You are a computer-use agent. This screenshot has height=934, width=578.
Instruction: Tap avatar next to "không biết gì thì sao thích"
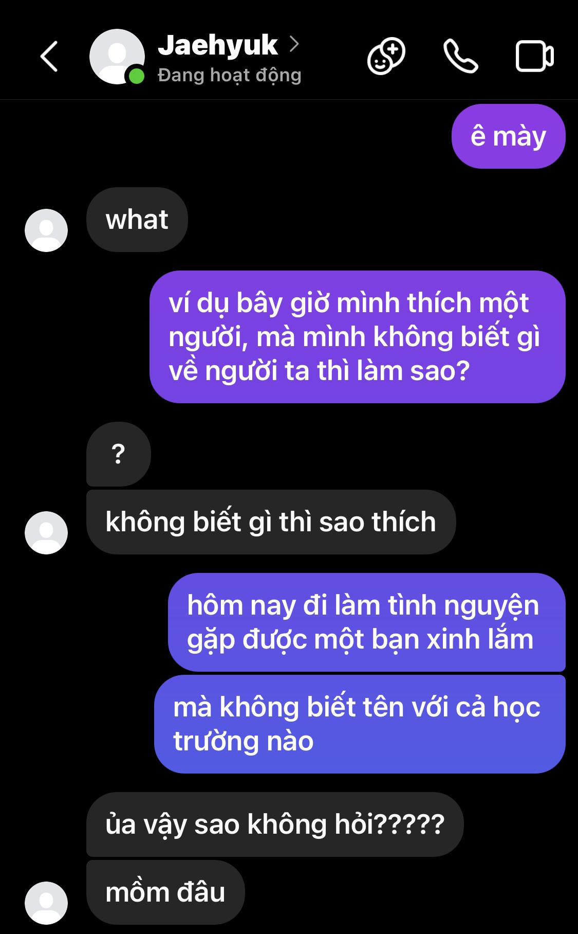coord(46,533)
